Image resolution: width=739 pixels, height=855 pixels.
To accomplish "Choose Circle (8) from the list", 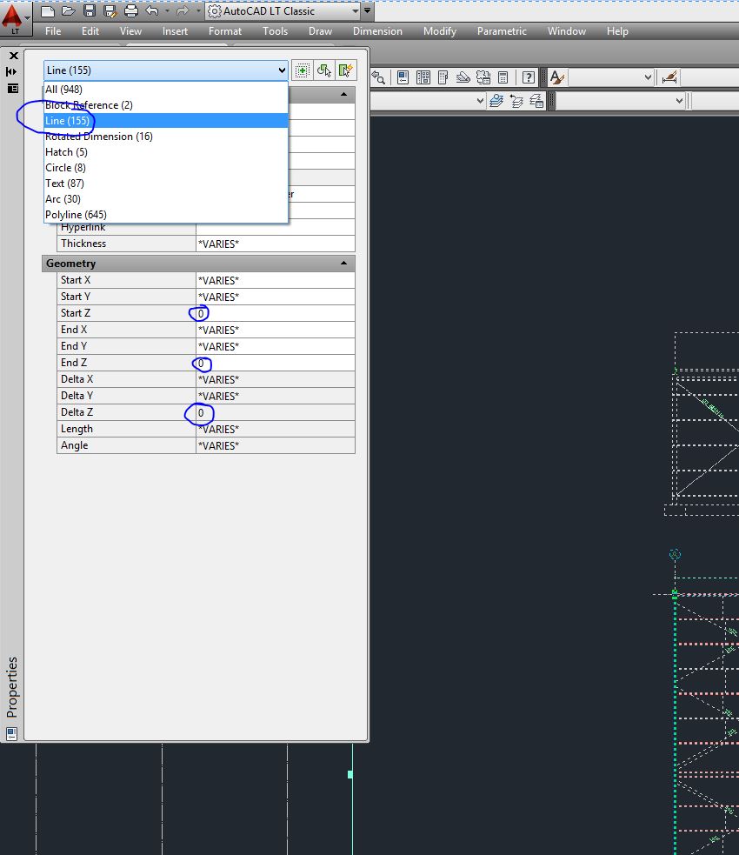I will click(x=166, y=168).
